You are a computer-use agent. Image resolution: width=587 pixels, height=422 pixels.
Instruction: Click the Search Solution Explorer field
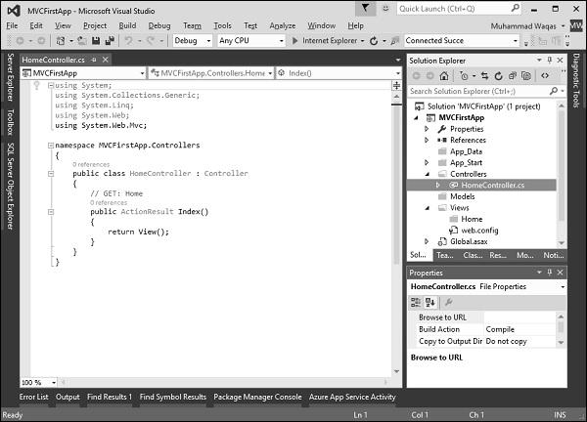point(478,91)
